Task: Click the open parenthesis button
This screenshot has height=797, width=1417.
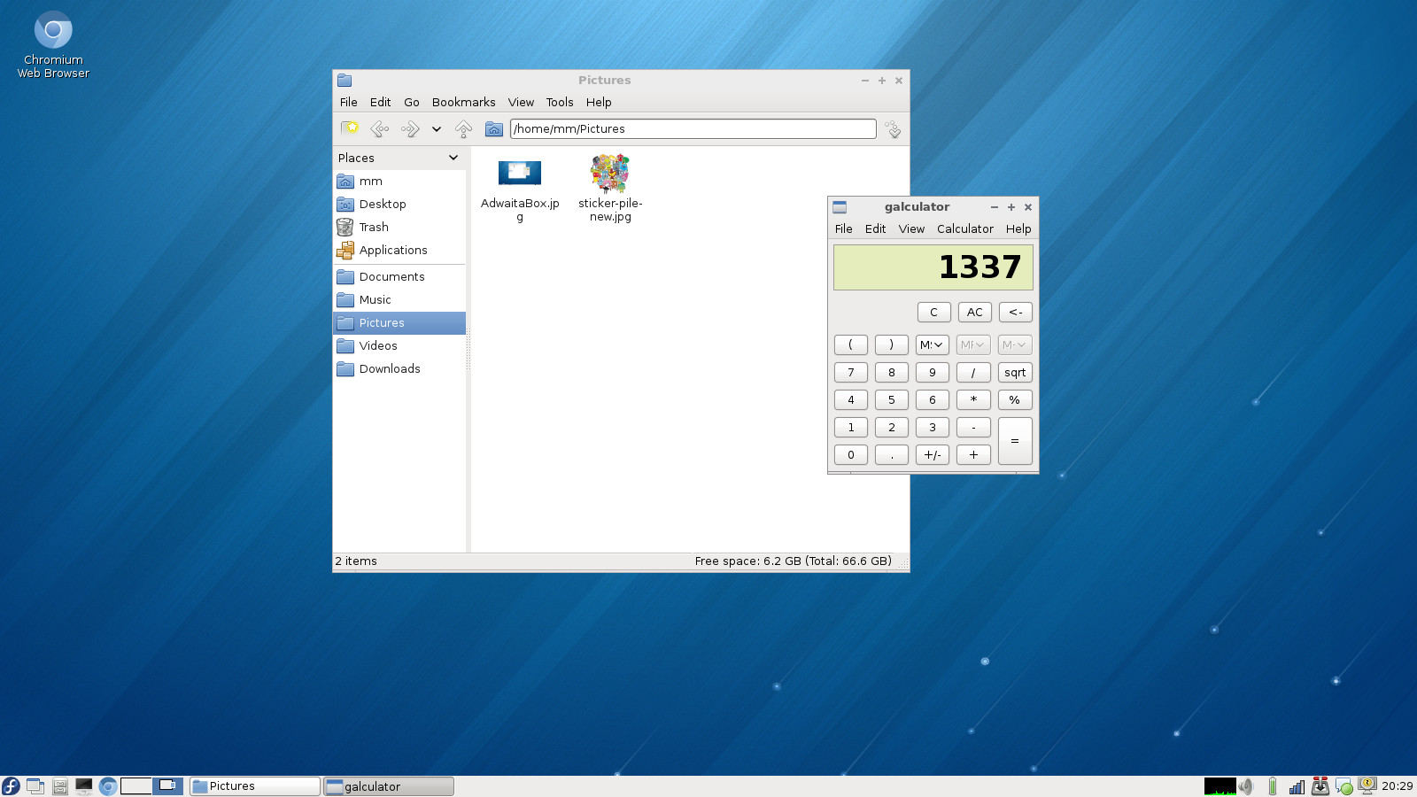Action: pyautogui.click(x=851, y=344)
